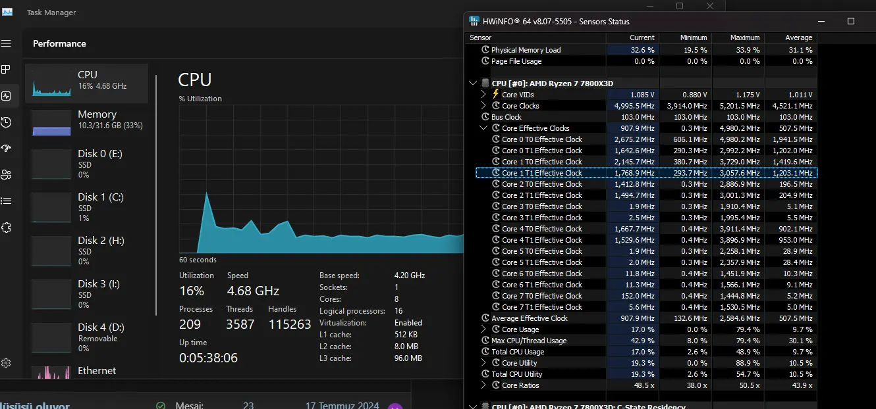Viewport: 876px width, 409px height.
Task: Expand the Core Clocks sensor group
Action: pyautogui.click(x=483, y=105)
